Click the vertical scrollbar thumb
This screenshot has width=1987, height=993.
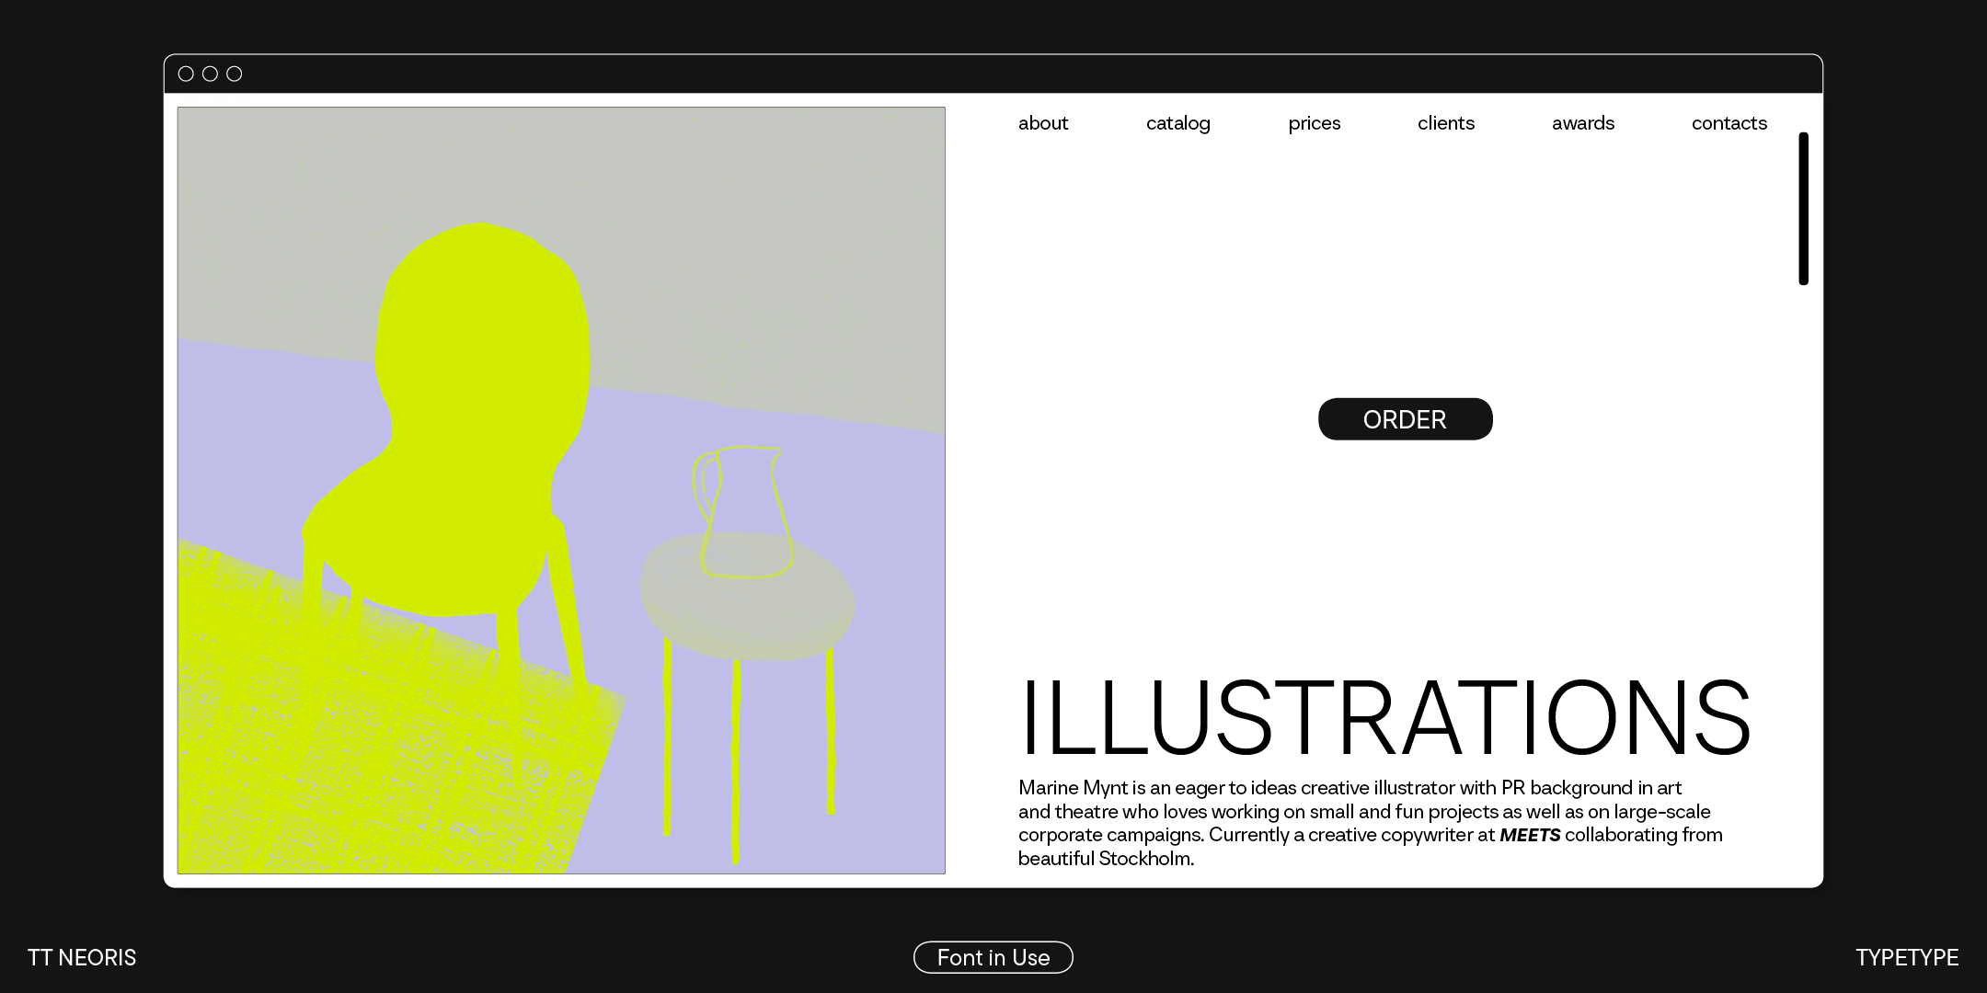click(1803, 209)
